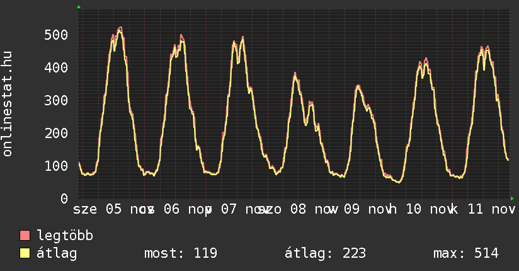Click the 05 nov date label

[x=125, y=209]
